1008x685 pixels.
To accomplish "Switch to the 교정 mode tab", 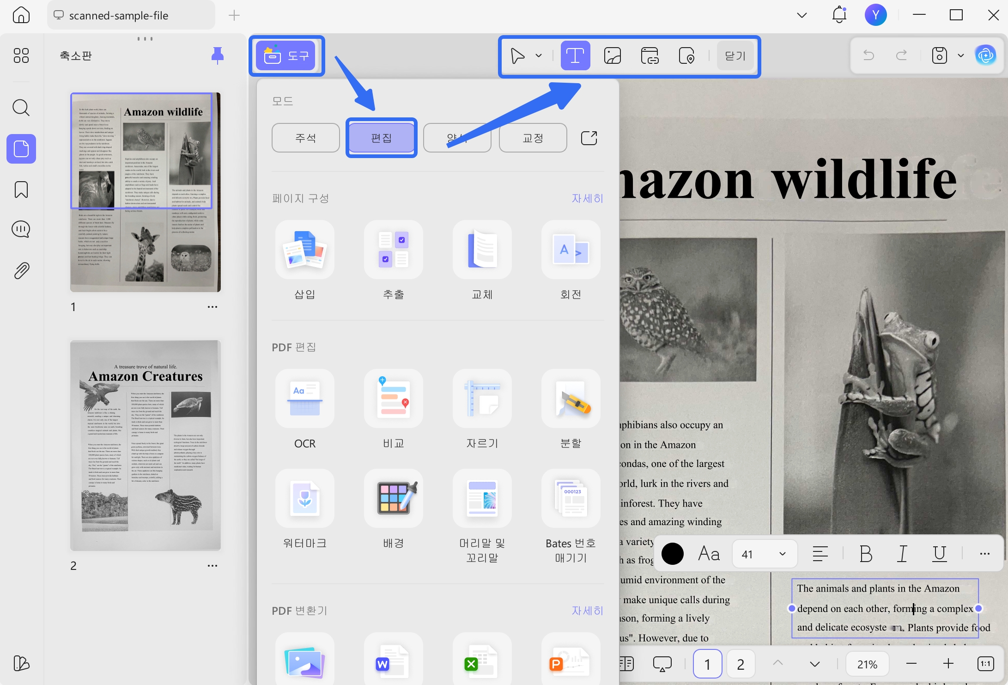I will pyautogui.click(x=533, y=138).
